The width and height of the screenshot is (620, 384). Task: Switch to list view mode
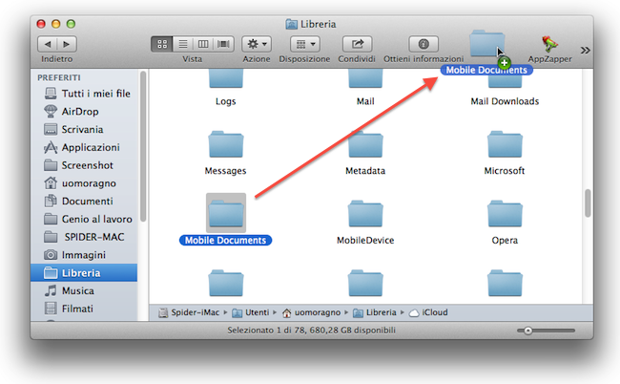click(x=182, y=44)
